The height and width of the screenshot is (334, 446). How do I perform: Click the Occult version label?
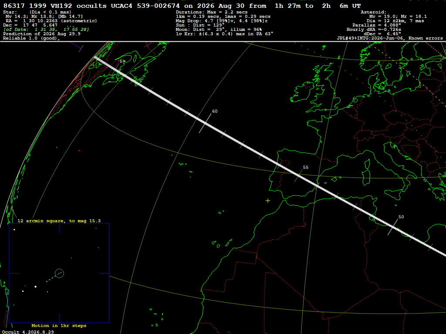tap(28, 332)
